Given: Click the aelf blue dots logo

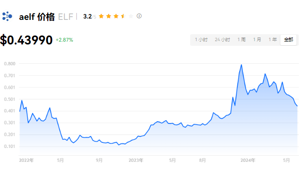Looking at the screenshot, I should [7, 16].
